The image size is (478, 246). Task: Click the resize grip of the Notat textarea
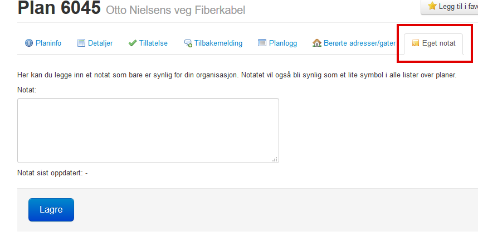275,159
